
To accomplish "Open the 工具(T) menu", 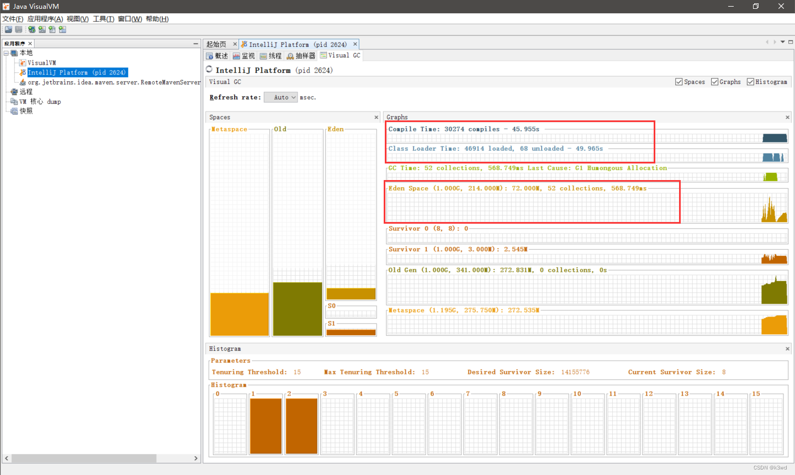I will 104,19.
